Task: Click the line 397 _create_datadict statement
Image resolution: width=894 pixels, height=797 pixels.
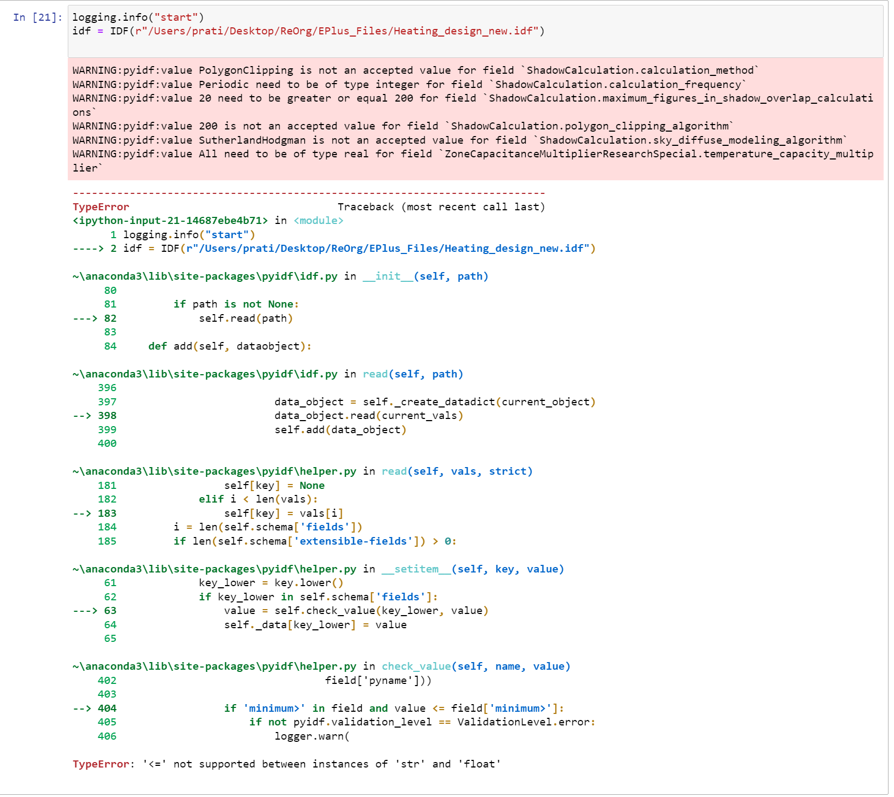Action: tap(347, 402)
